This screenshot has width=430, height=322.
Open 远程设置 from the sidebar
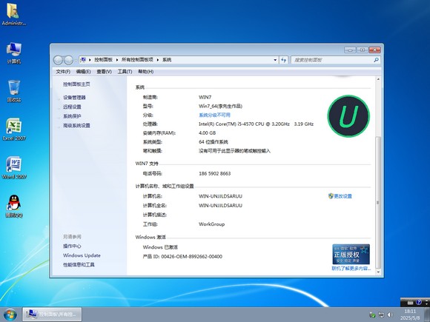click(x=72, y=107)
